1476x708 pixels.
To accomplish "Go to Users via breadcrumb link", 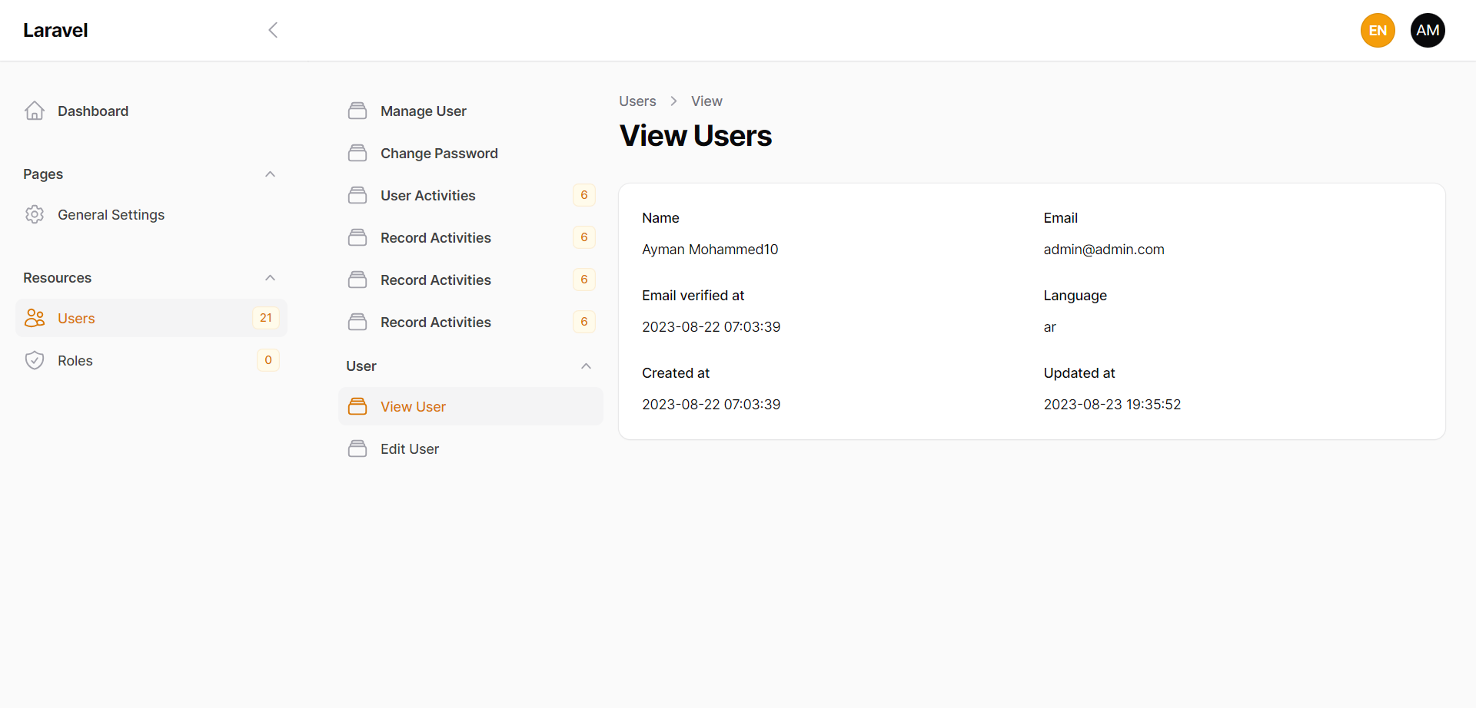I will pos(637,101).
